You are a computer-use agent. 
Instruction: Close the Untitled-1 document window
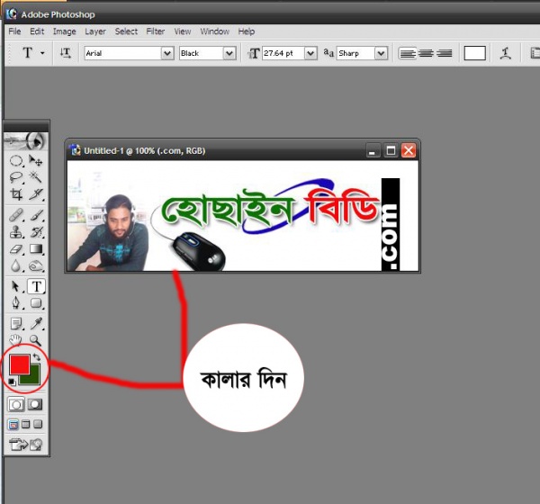coord(409,150)
